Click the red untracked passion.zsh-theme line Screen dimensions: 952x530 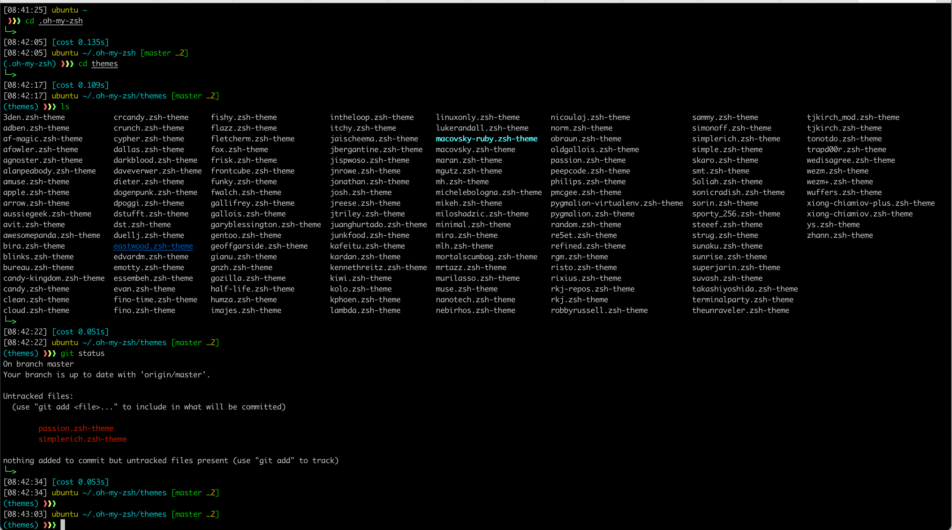pyautogui.click(x=76, y=428)
